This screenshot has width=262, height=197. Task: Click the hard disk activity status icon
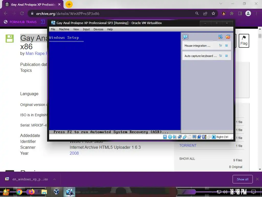tap(165, 137)
